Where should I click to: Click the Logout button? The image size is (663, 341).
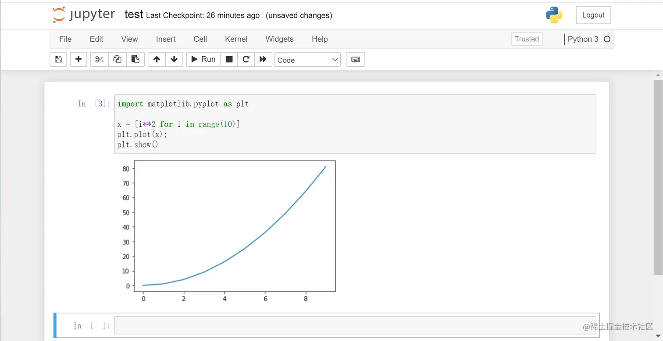[593, 15]
